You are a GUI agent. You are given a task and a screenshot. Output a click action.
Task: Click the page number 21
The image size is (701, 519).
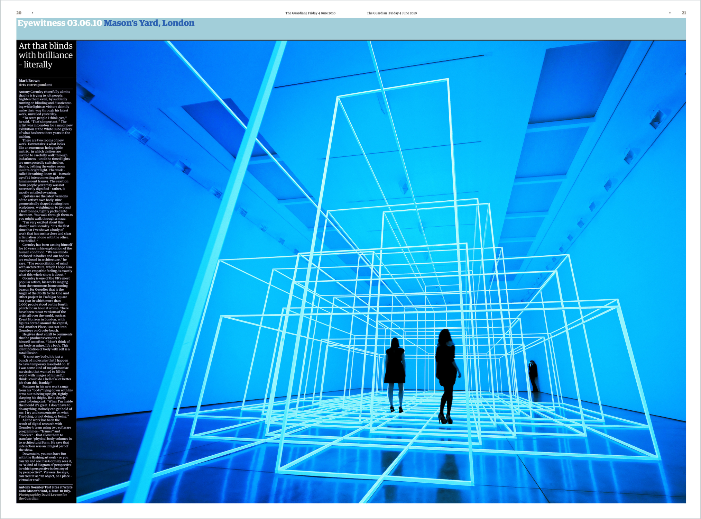tap(683, 13)
